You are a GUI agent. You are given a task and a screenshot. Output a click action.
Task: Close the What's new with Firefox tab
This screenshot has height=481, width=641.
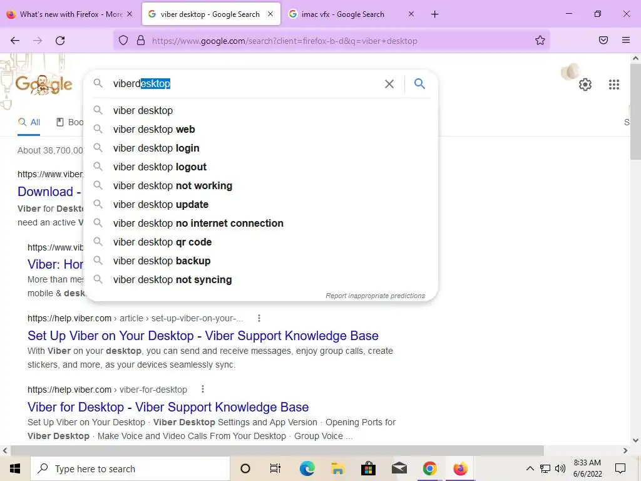point(130,14)
